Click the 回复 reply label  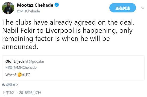(9, 68)
